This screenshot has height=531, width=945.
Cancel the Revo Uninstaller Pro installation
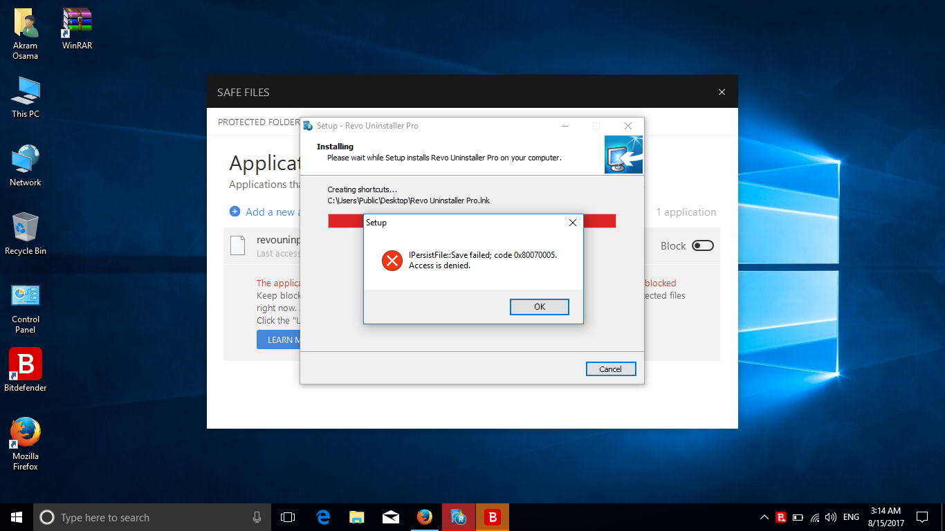tap(610, 369)
